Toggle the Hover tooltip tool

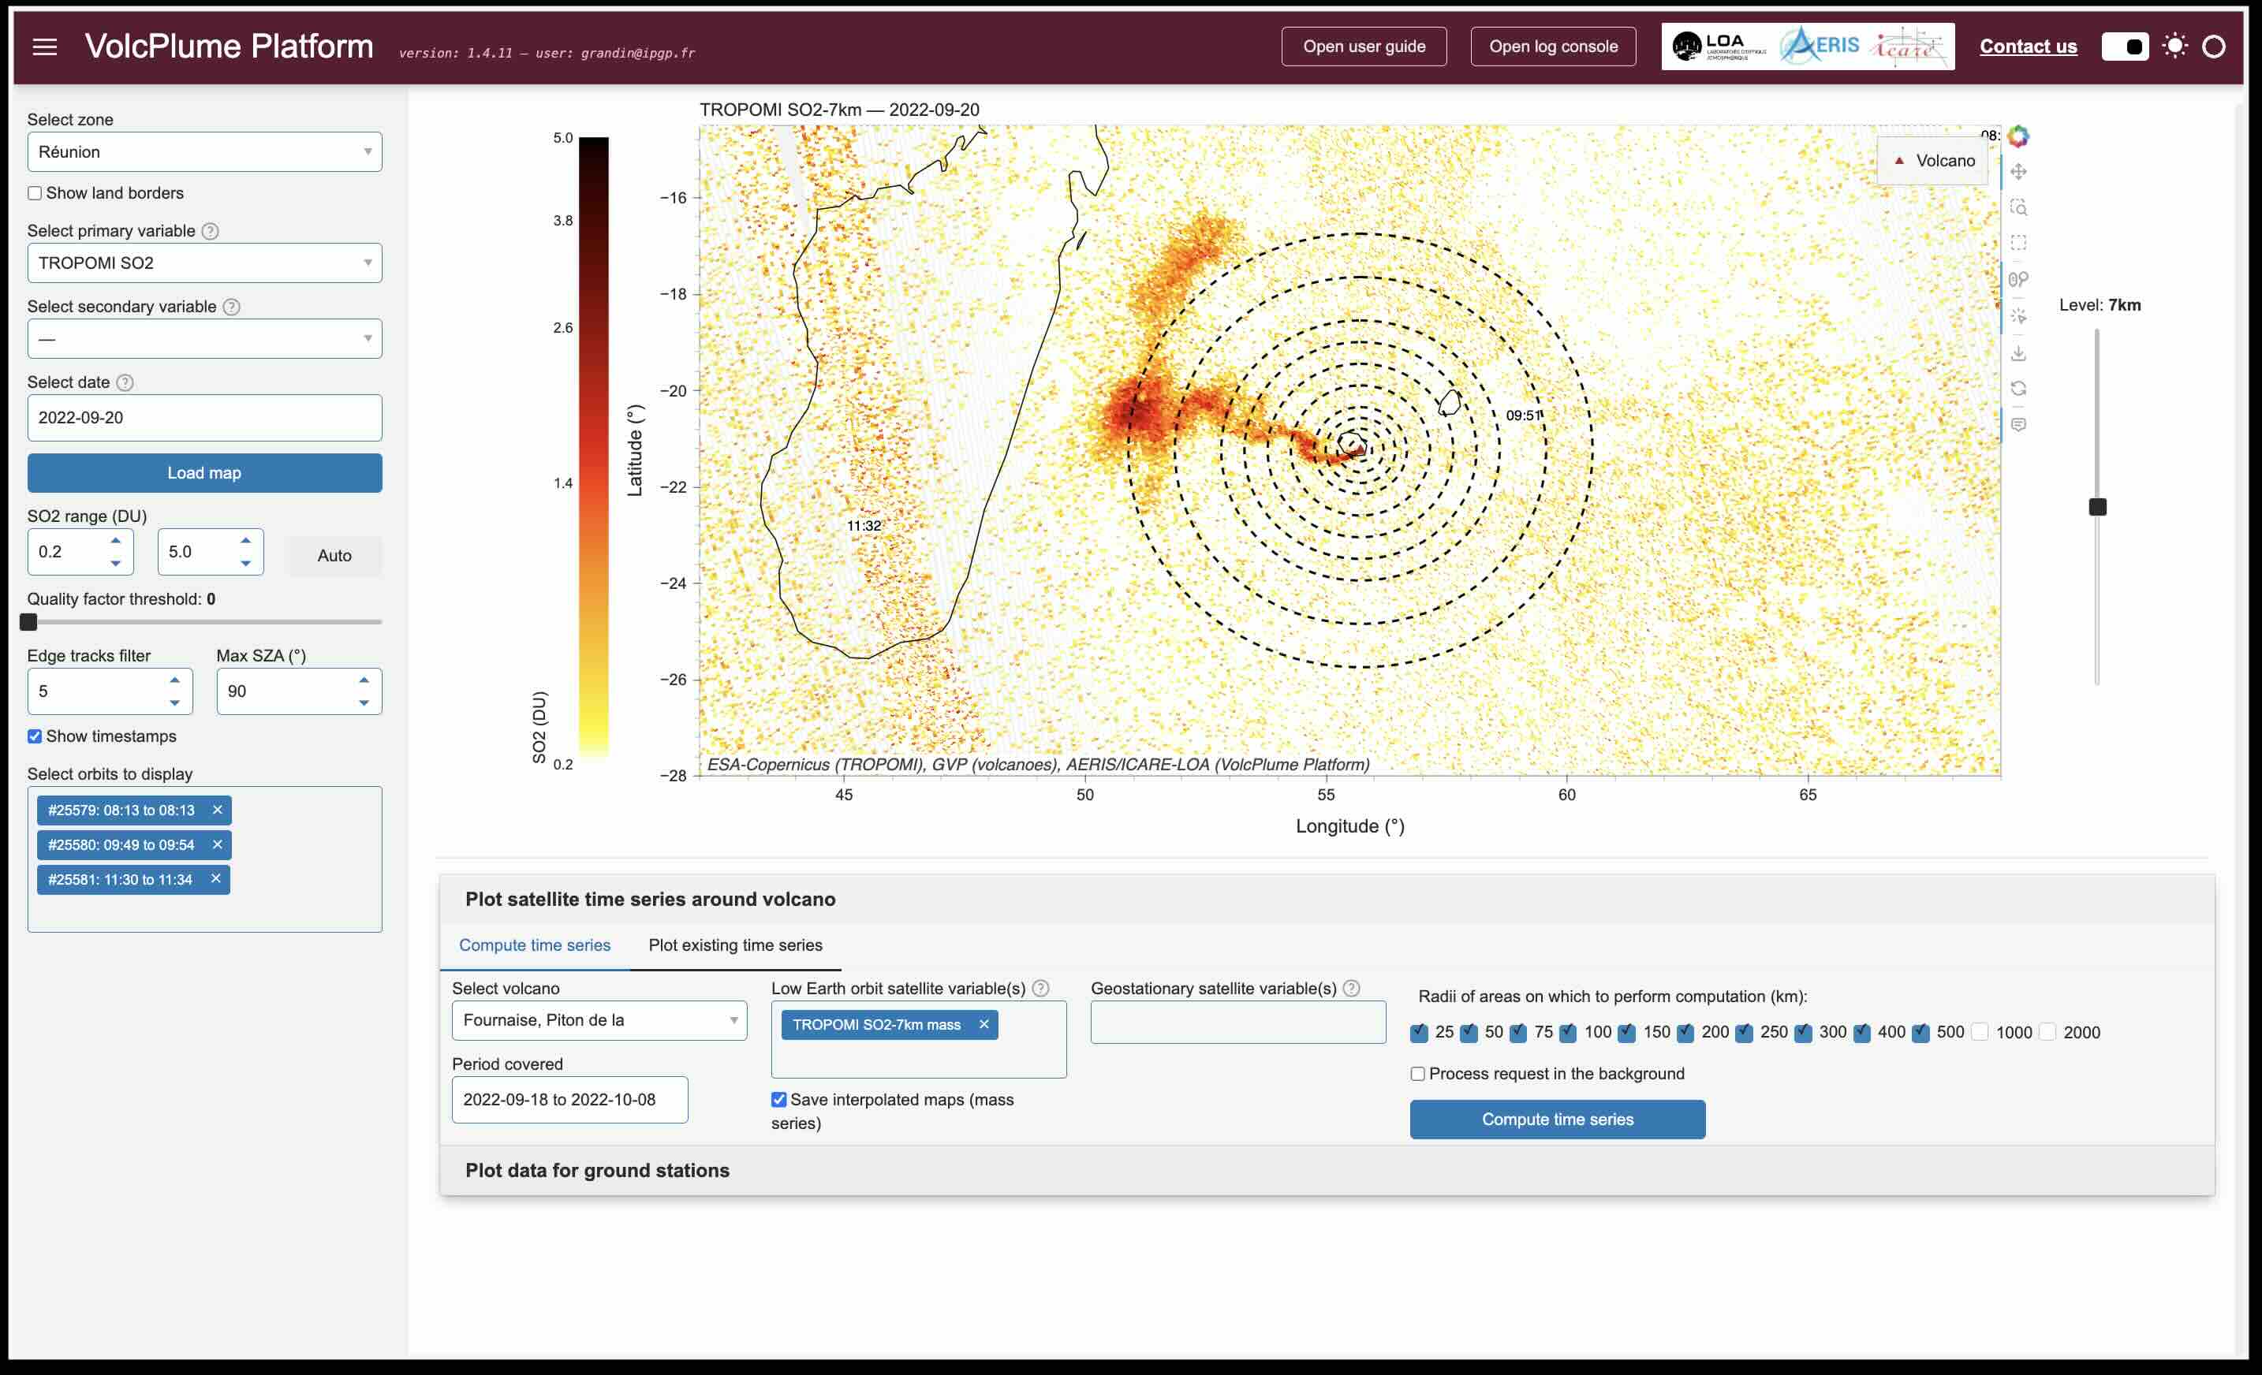pos(2018,424)
